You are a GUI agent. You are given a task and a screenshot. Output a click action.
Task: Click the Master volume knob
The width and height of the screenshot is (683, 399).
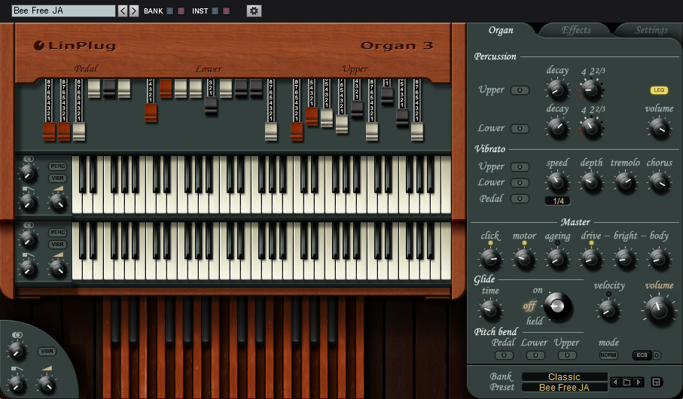pyautogui.click(x=659, y=309)
